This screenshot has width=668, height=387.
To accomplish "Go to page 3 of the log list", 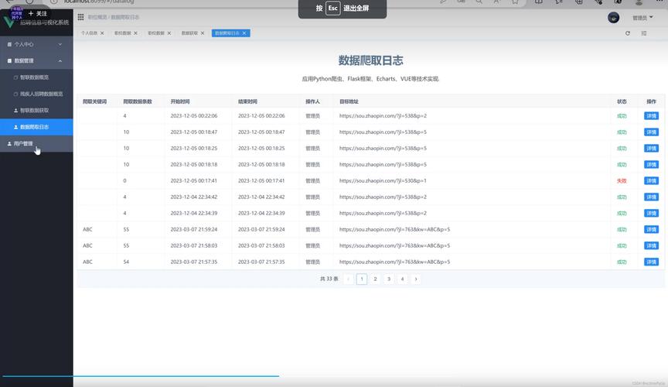I will click(389, 279).
